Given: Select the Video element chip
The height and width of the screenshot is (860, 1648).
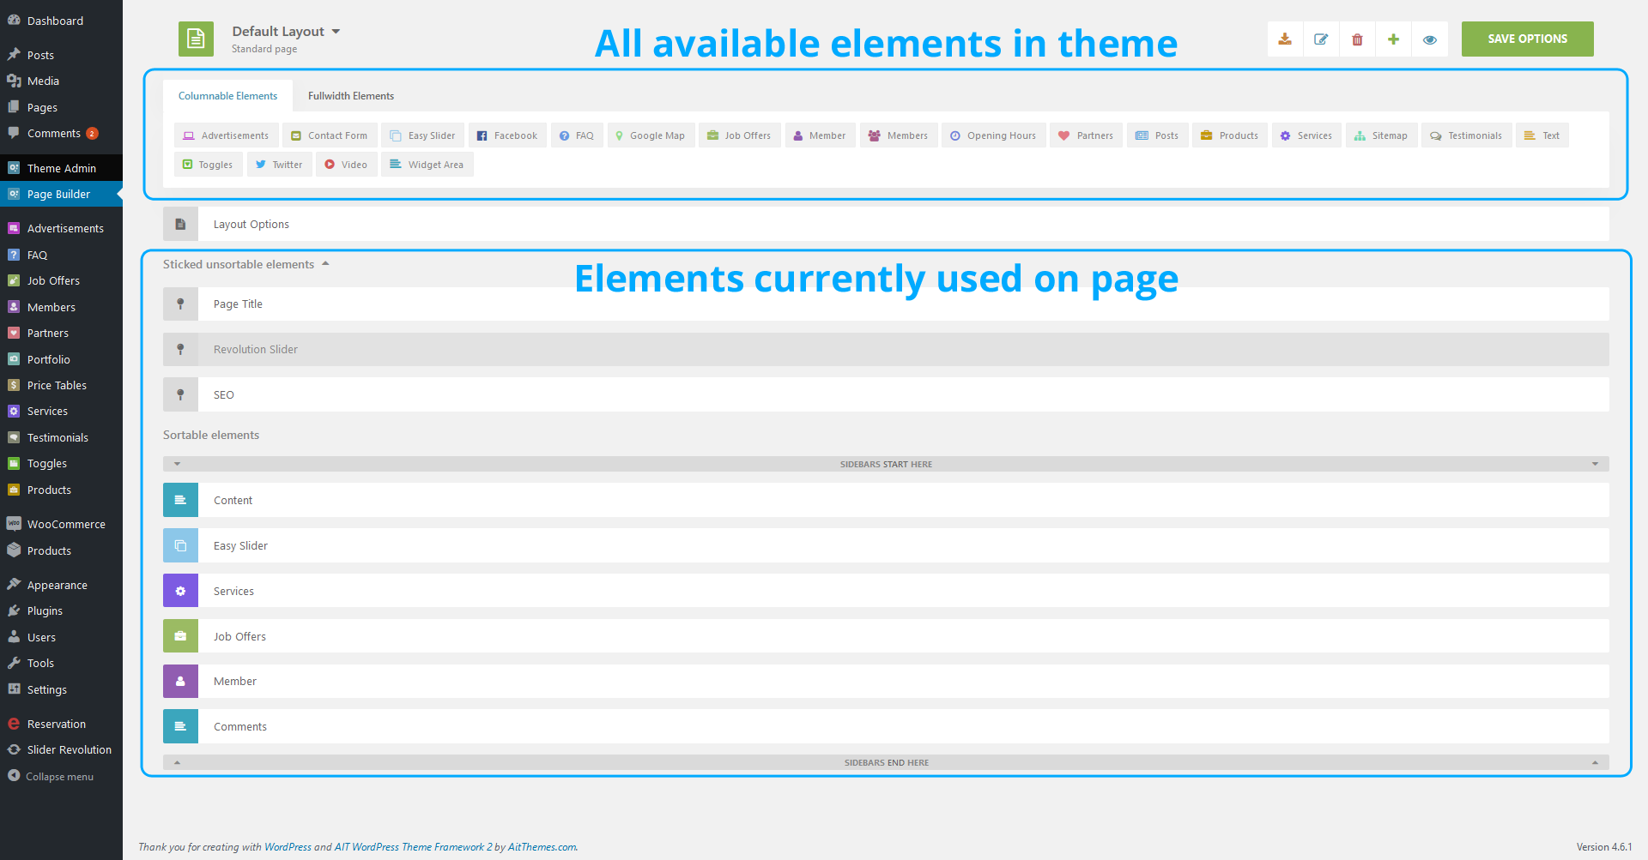Looking at the screenshot, I should (x=346, y=165).
